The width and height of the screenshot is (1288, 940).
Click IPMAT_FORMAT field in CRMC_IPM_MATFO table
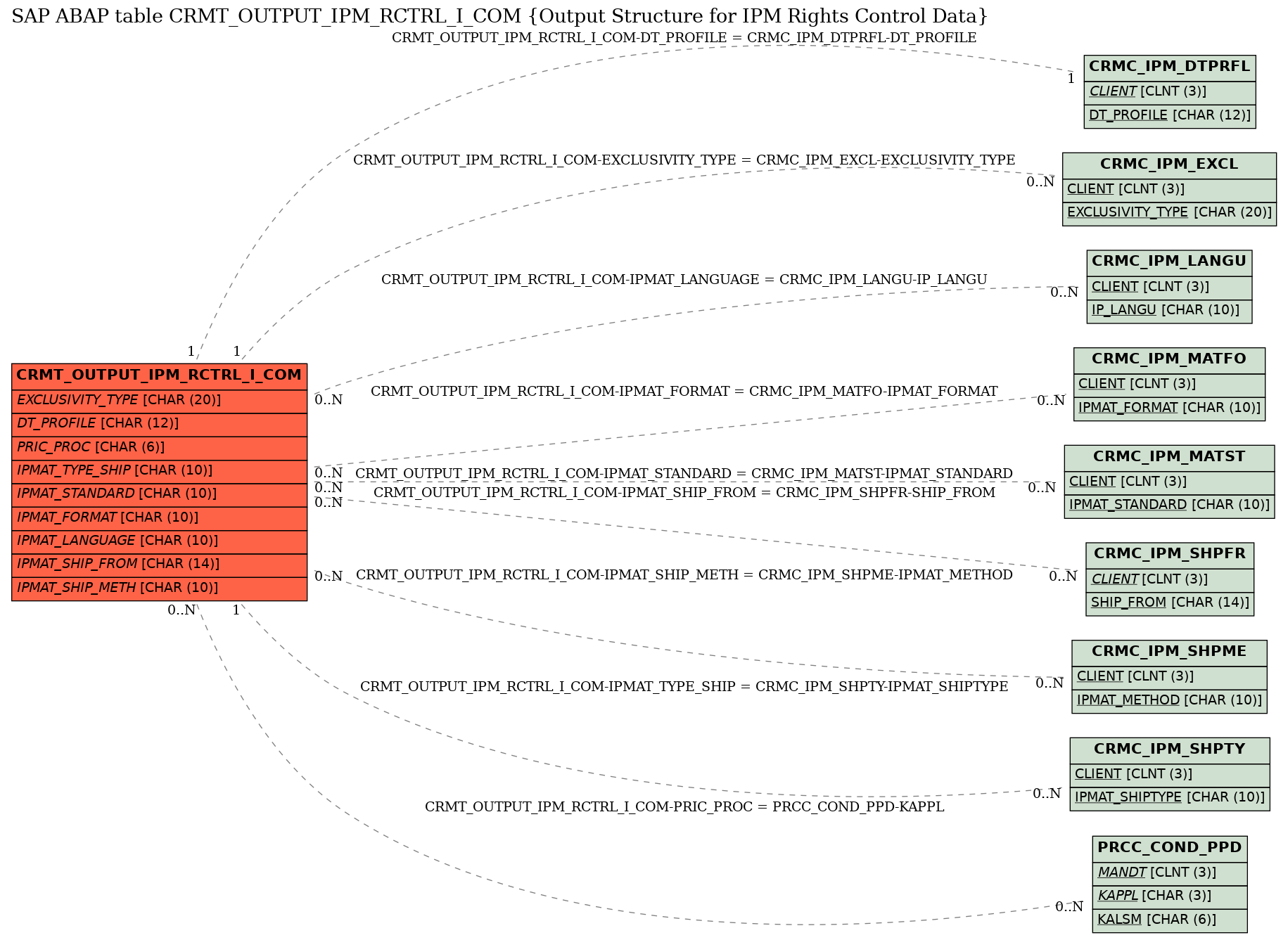(x=1169, y=408)
